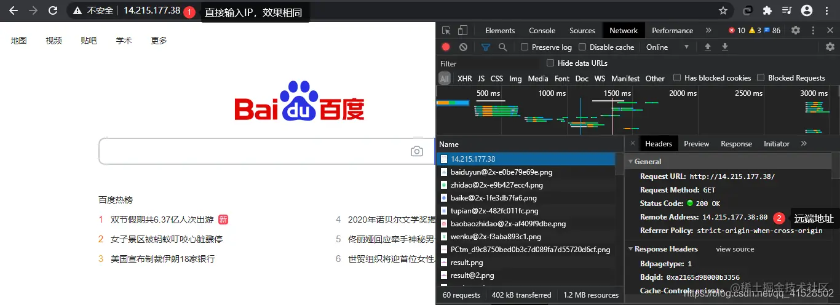Go back with the browser back arrow
Screen dimensions: 840x305
click(x=14, y=10)
